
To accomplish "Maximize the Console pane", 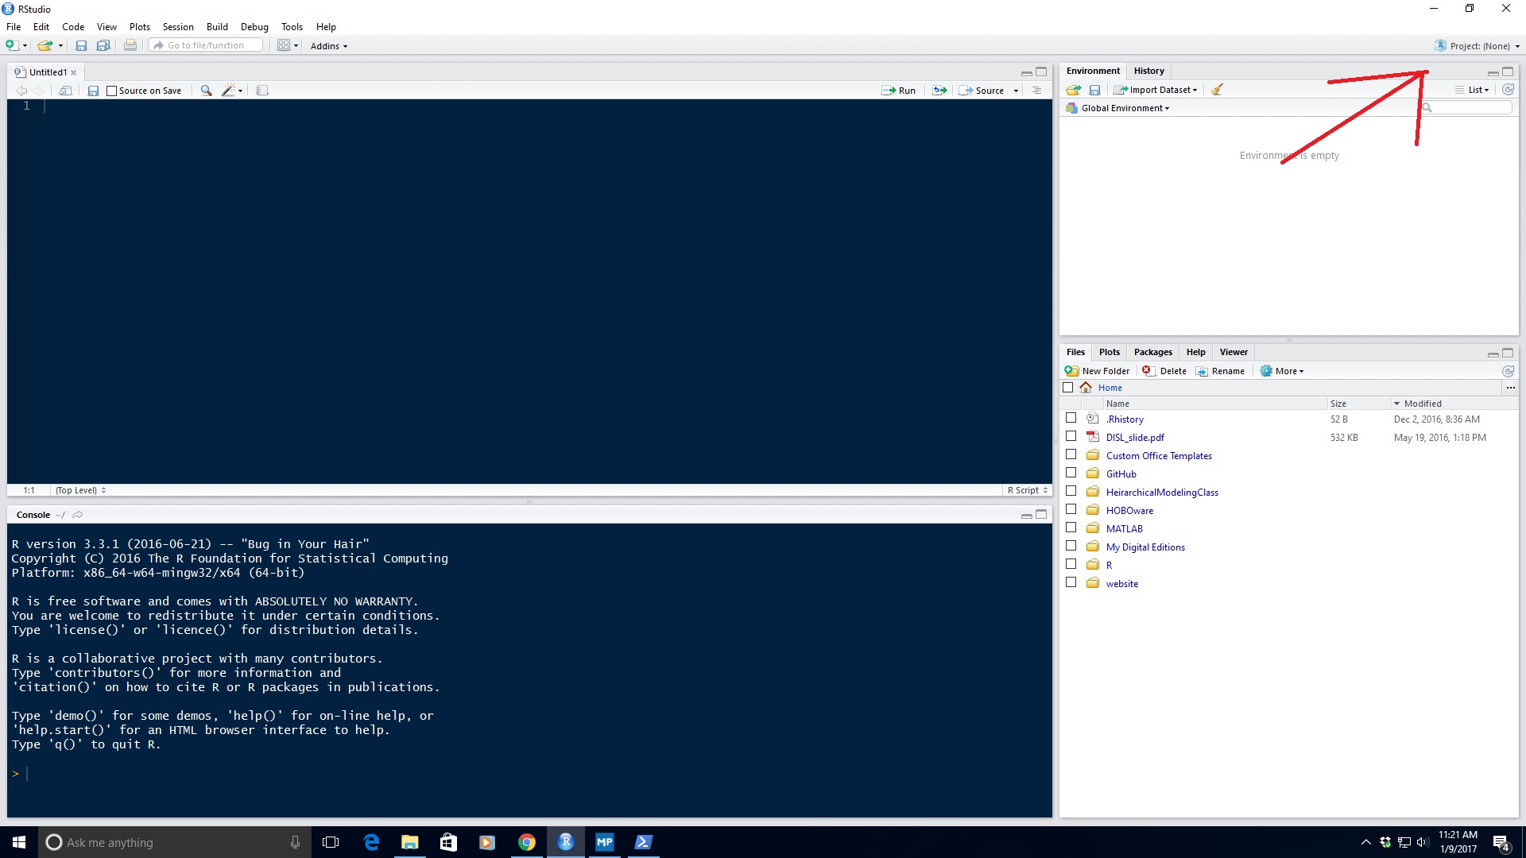I will 1041,515.
